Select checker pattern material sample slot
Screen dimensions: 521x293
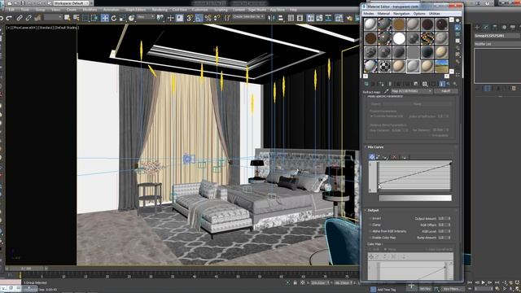[x=385, y=67]
